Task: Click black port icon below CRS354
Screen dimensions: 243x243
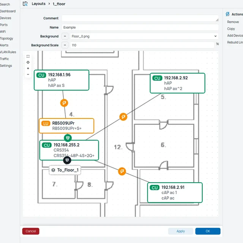Action: point(67,160)
